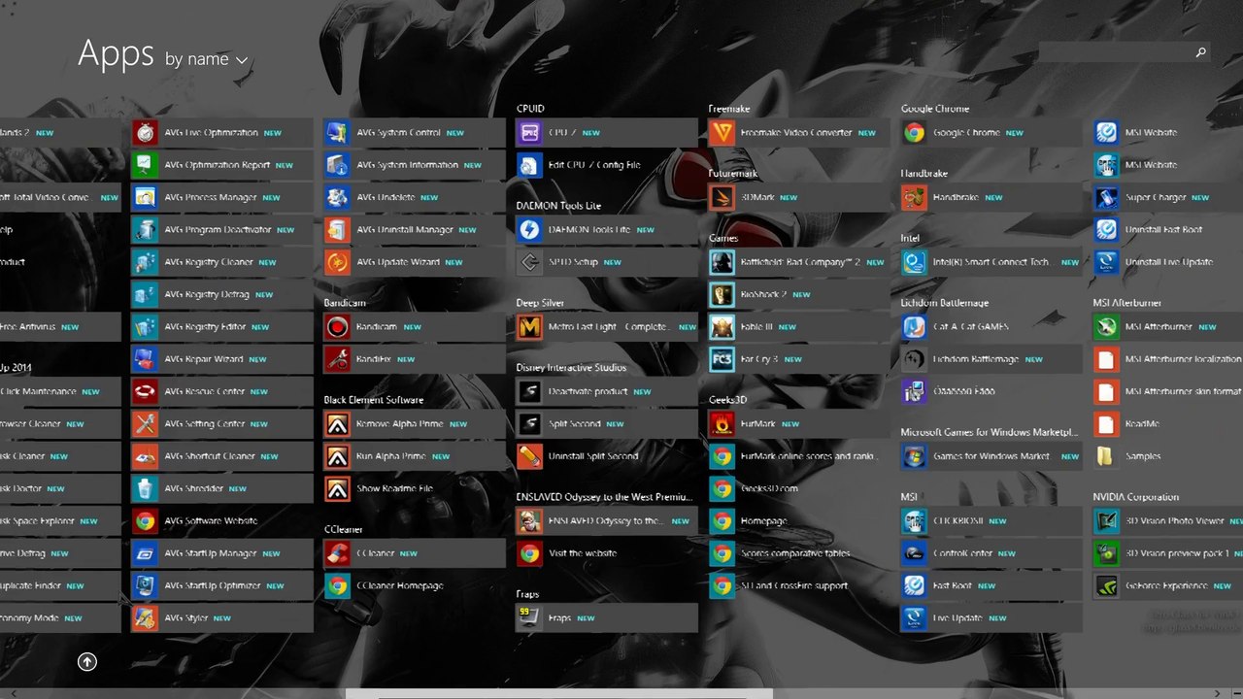This screenshot has height=699, width=1243.
Task: Click the AVG Undelete icon
Action: pyautogui.click(x=337, y=198)
